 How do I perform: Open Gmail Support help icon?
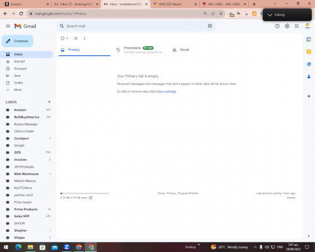[x=277, y=26]
